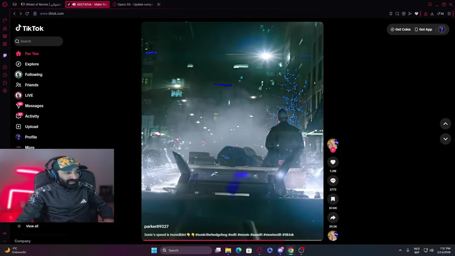Open a new browser tab

click(159, 4)
